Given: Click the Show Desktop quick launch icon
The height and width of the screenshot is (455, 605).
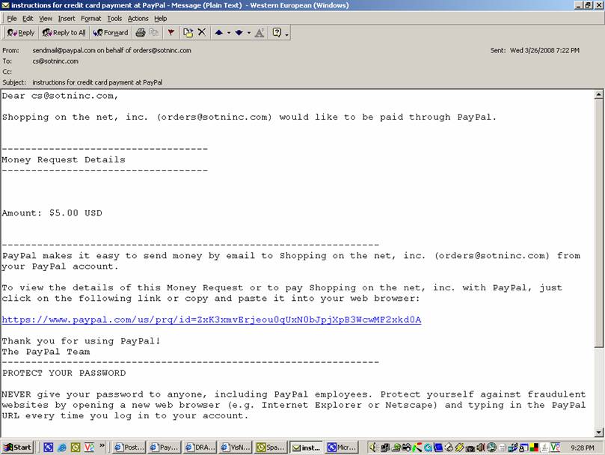Looking at the screenshot, I should (48, 448).
